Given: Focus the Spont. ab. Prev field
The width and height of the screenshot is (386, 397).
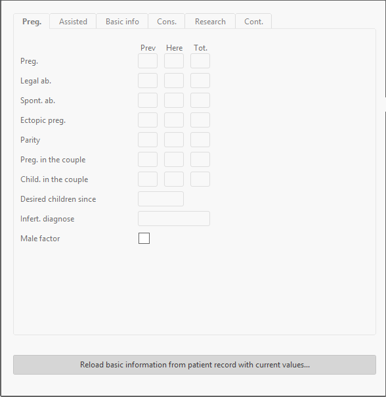Looking at the screenshot, I should 148,101.
